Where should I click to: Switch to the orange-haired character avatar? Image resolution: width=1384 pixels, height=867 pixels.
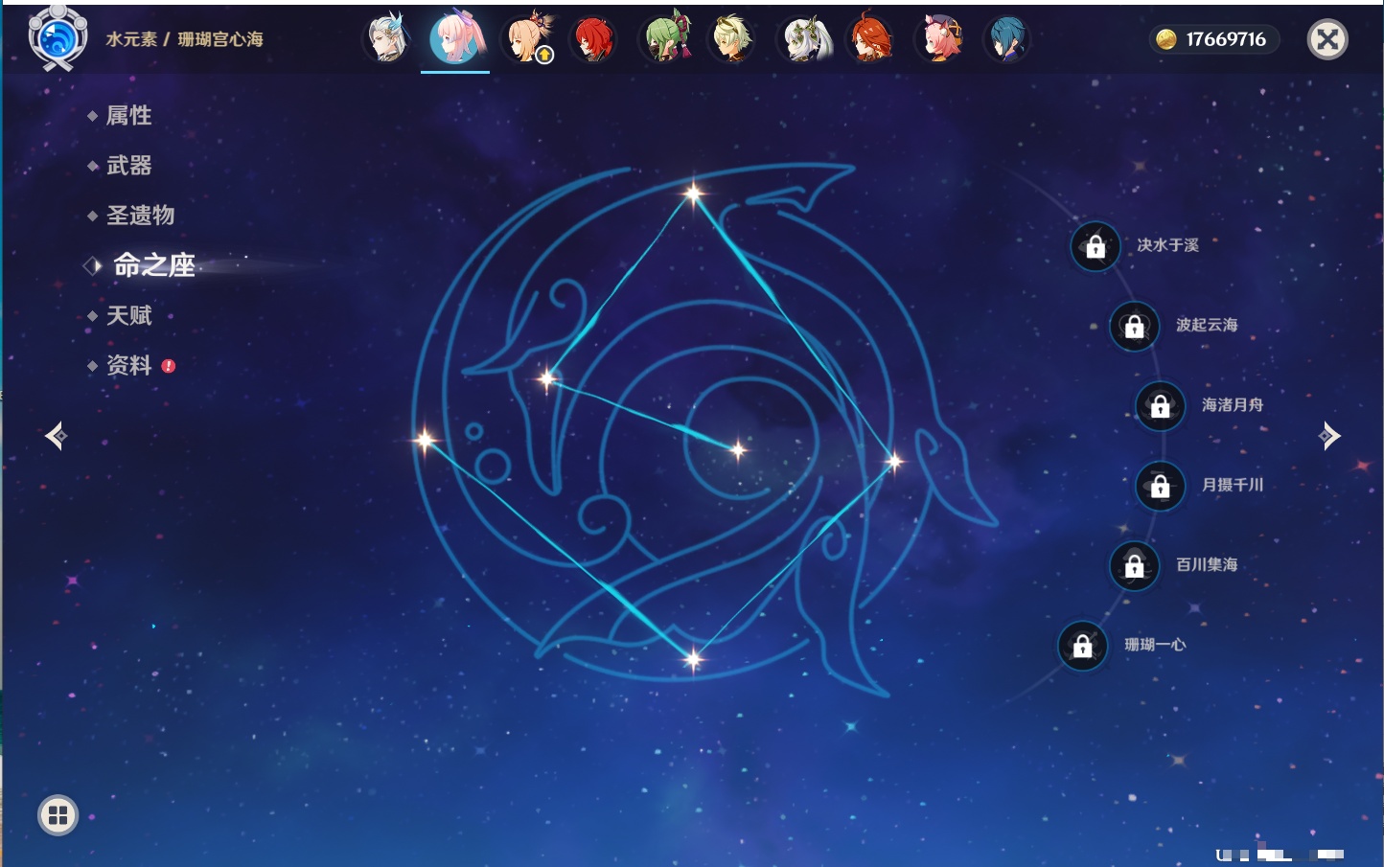pos(870,38)
